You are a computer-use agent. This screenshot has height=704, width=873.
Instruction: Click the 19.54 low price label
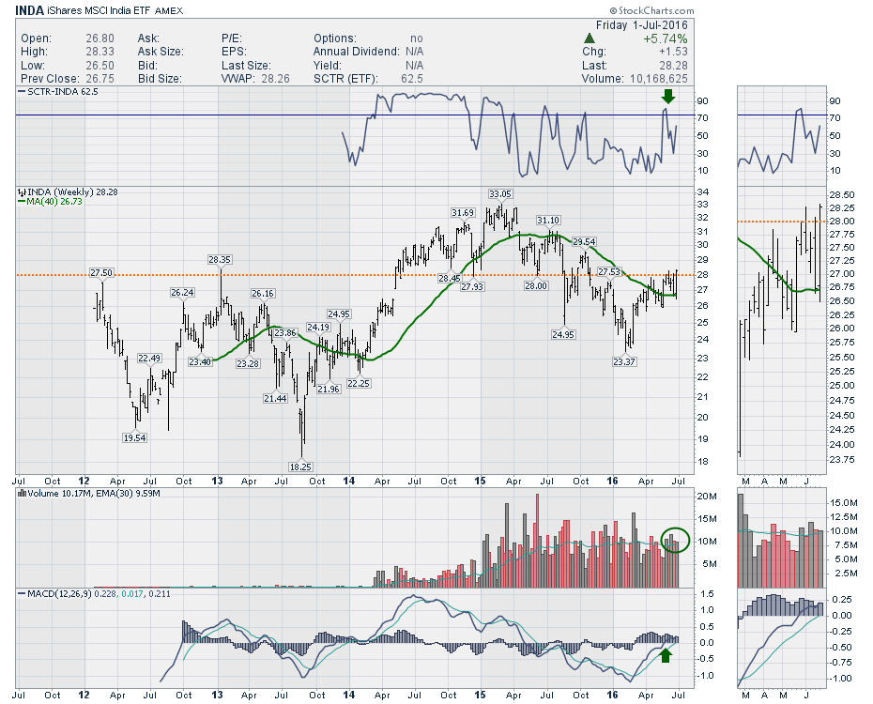click(x=135, y=438)
